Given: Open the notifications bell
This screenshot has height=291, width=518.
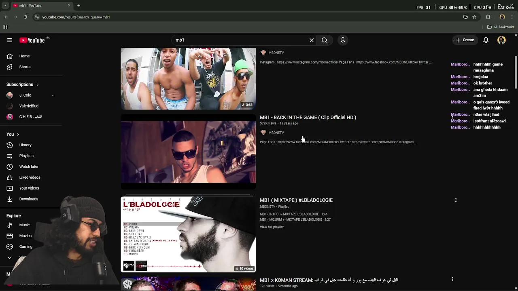Looking at the screenshot, I should pyautogui.click(x=486, y=40).
